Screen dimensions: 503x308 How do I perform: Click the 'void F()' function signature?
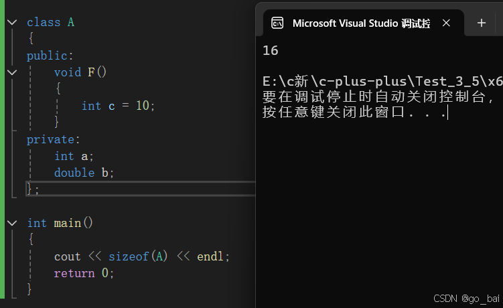pos(80,72)
